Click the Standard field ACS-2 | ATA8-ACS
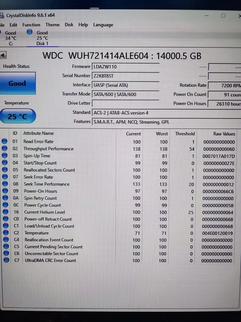The height and width of the screenshot is (322, 241). [166, 113]
